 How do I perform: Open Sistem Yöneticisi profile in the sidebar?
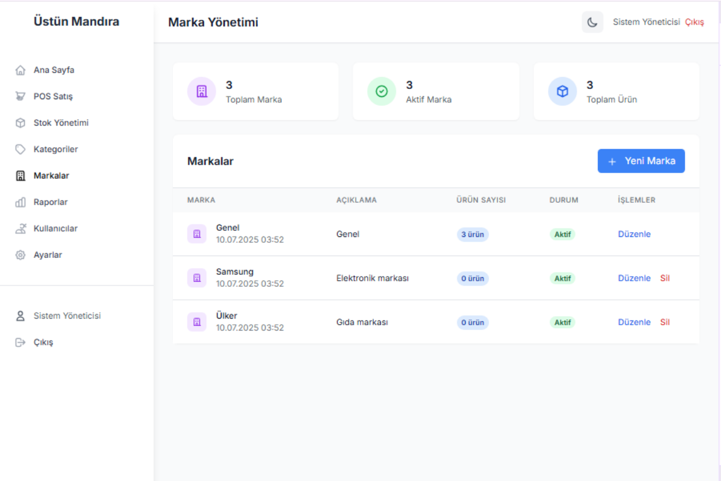[x=67, y=316]
